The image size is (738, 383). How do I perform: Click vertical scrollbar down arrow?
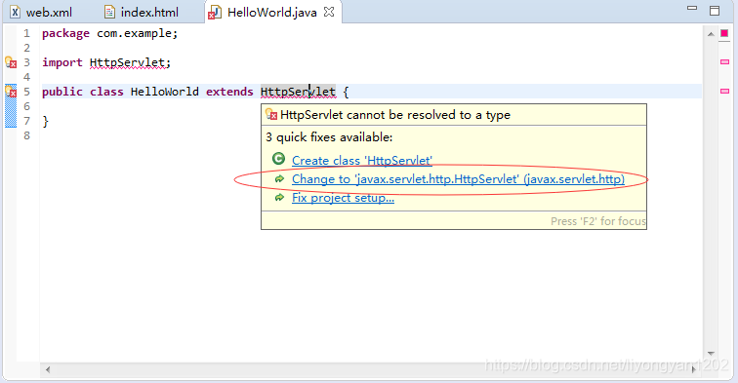(x=711, y=354)
